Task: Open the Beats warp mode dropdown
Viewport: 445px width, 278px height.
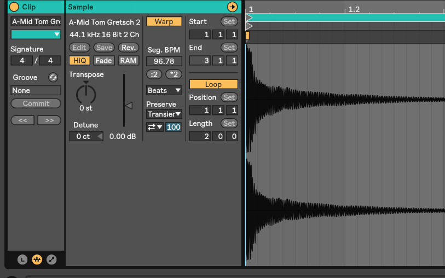Action: [x=164, y=90]
